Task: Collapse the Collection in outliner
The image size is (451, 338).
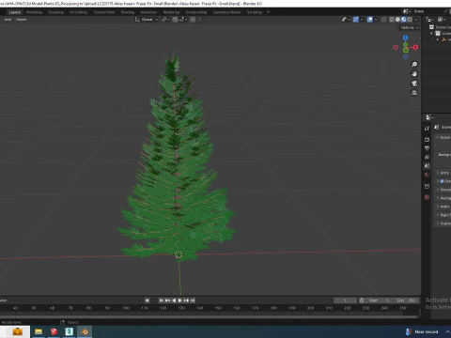Action: [431, 34]
